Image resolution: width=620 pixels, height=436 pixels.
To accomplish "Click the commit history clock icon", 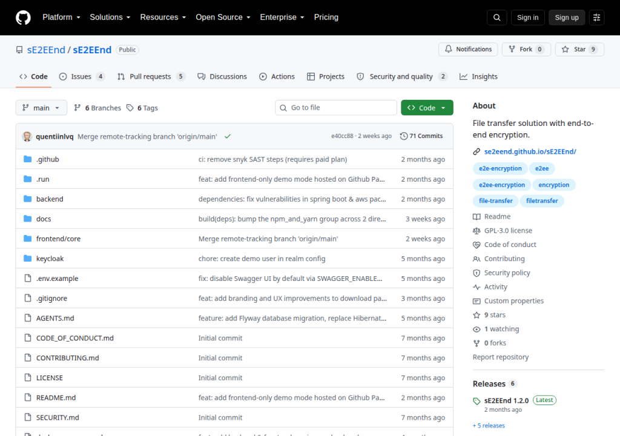I will pyautogui.click(x=403, y=136).
